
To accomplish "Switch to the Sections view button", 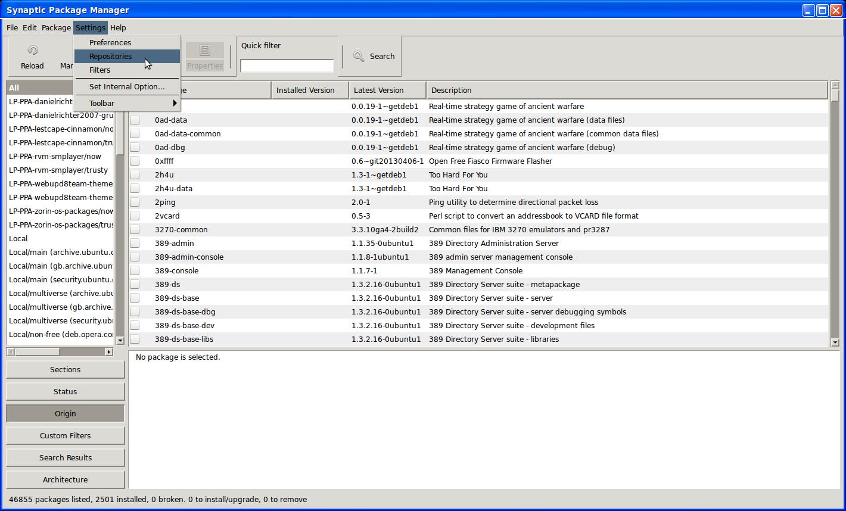I will 65,369.
